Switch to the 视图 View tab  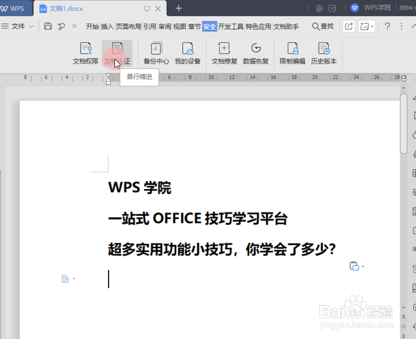tap(180, 26)
